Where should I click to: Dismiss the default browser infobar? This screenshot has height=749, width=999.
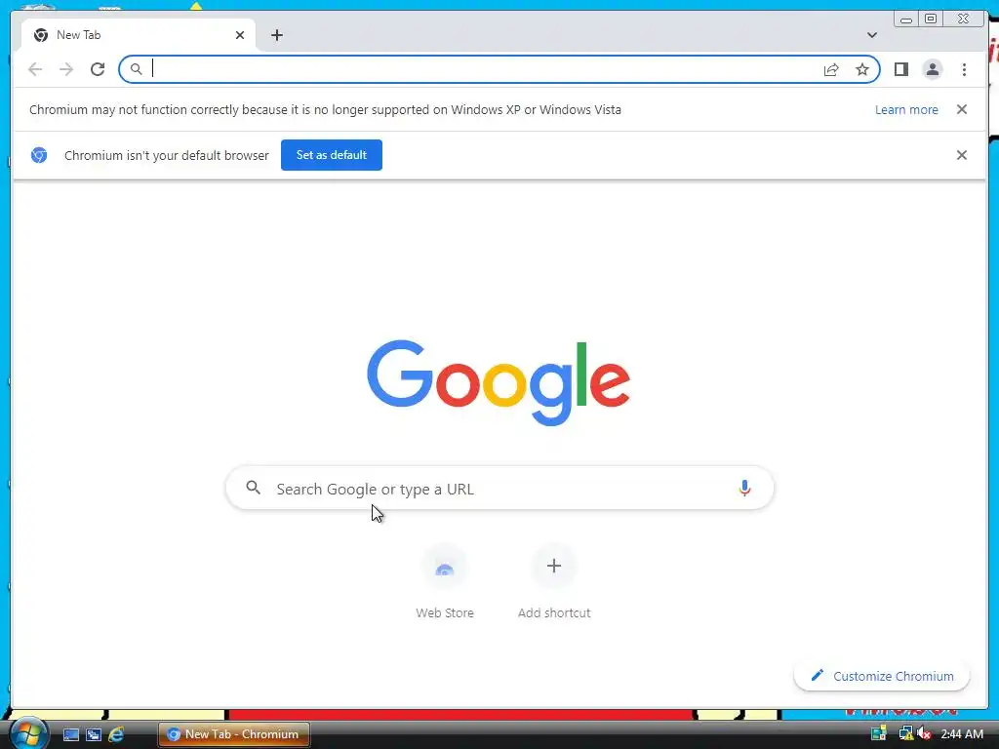pyautogui.click(x=962, y=155)
